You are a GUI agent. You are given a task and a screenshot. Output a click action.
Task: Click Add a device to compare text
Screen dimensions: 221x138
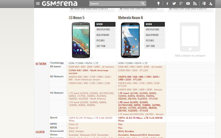point(190,56)
